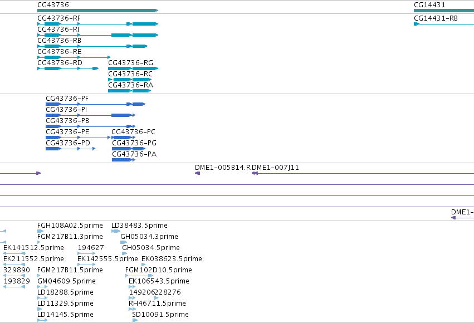The width and height of the screenshot is (474, 323).
Task: Select EST EK141512.5prime
Action: (14, 254)
